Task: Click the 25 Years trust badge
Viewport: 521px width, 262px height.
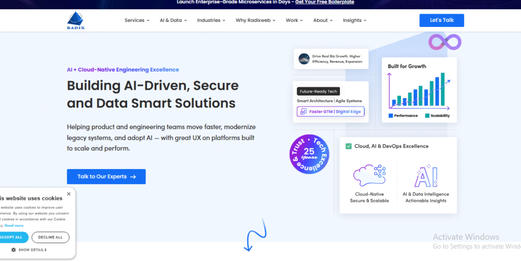Action: pos(309,154)
